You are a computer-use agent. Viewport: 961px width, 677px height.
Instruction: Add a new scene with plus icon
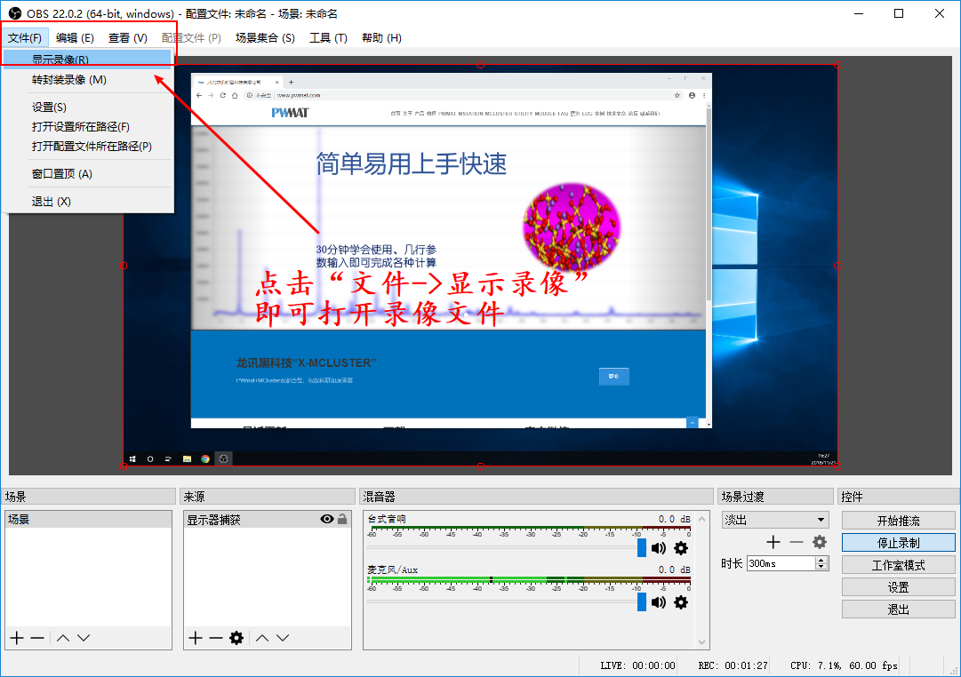tap(17, 639)
